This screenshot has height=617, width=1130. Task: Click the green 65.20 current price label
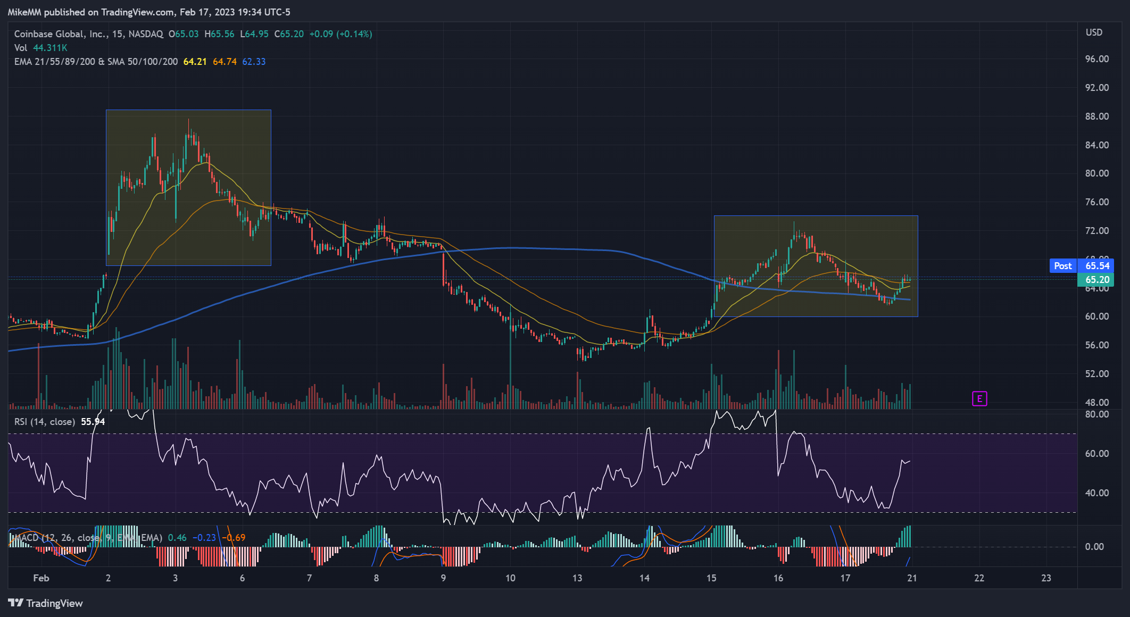[1095, 280]
